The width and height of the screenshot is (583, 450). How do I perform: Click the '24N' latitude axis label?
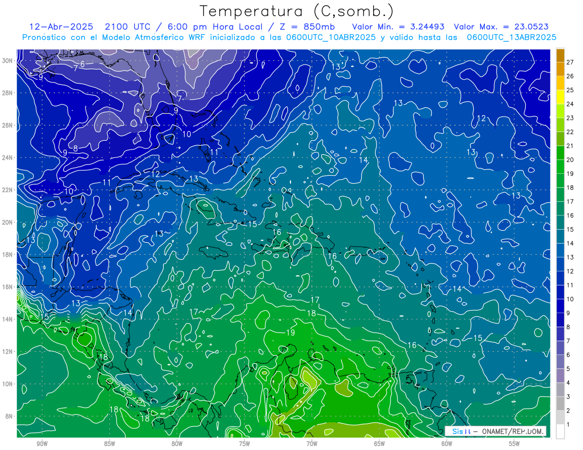(x=8, y=157)
